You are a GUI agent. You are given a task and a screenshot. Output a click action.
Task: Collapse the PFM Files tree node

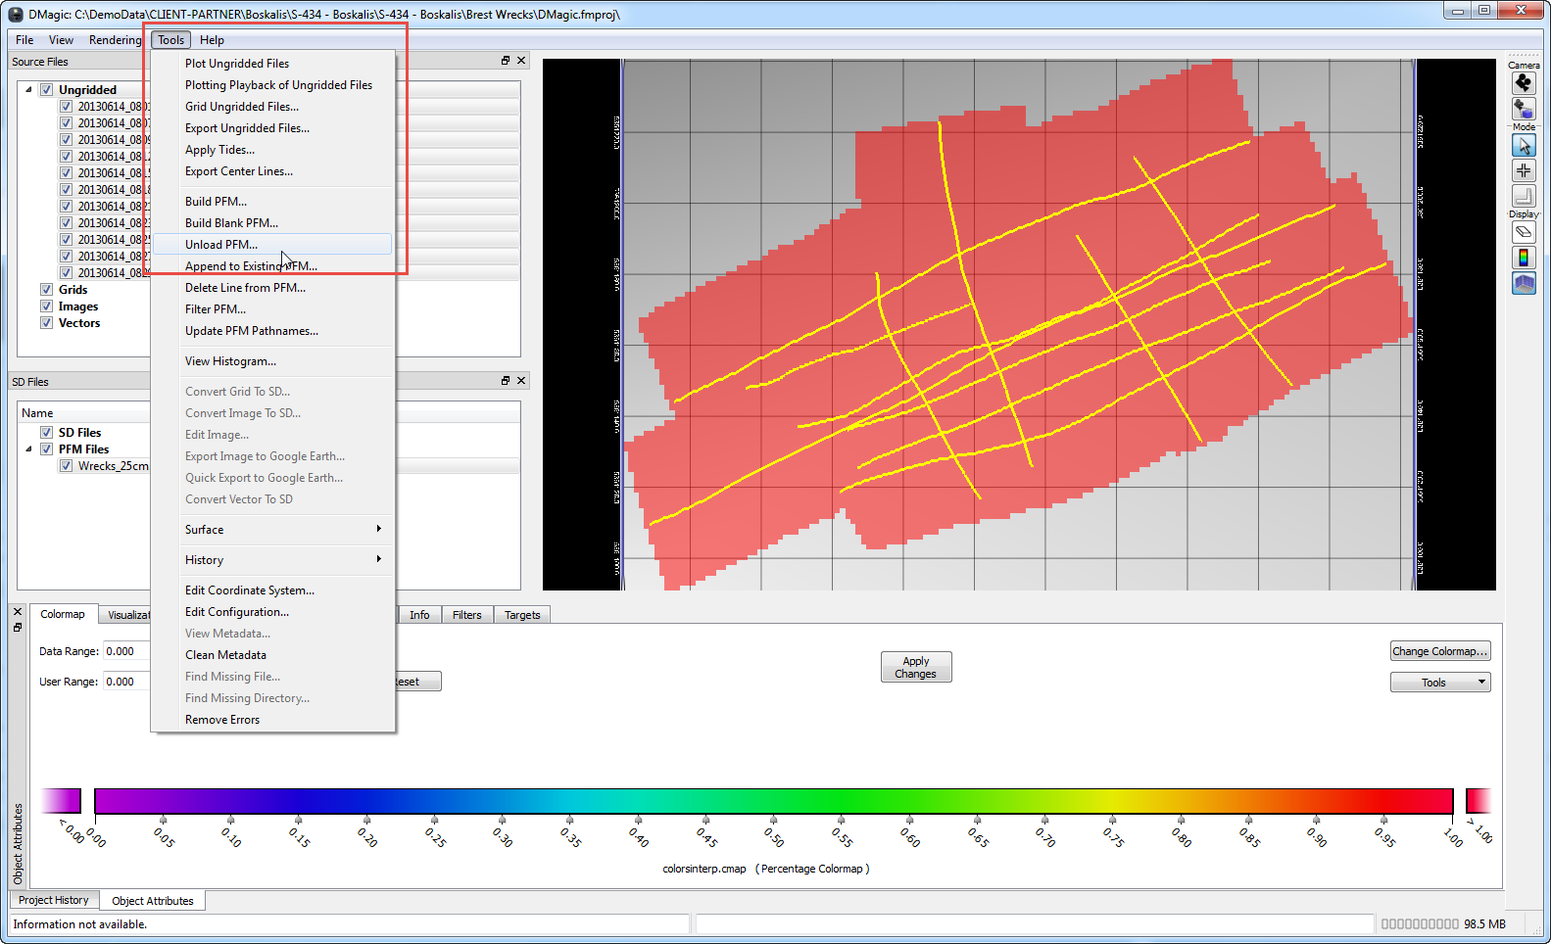pos(28,449)
